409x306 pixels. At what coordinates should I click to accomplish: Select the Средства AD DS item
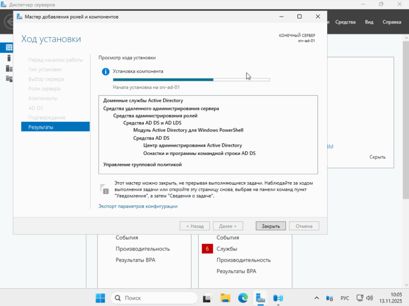click(x=151, y=138)
